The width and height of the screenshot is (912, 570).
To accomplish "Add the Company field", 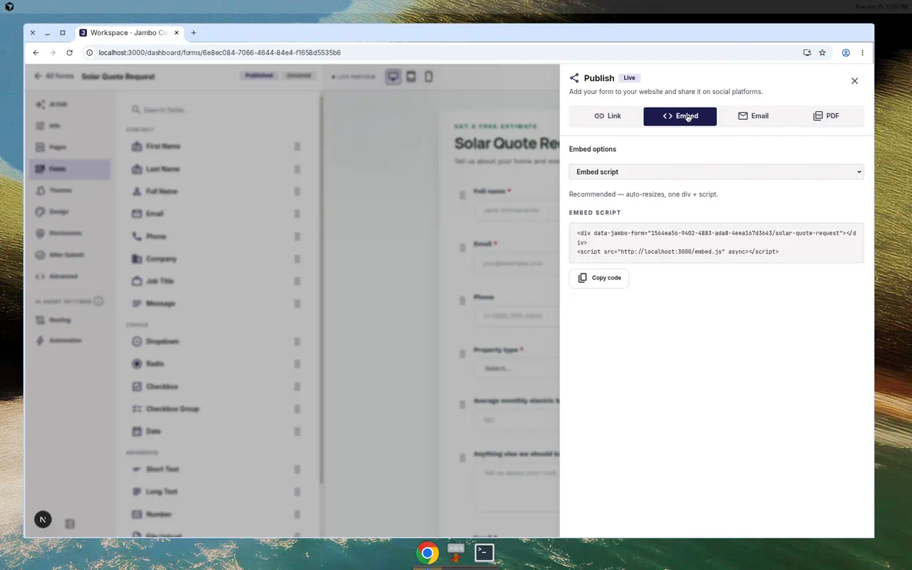I will 217,259.
